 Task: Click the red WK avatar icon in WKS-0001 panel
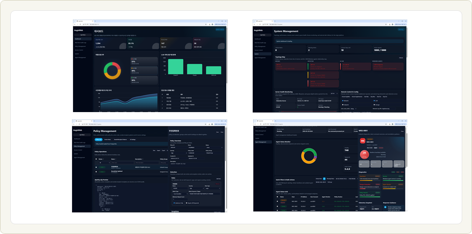click(x=363, y=141)
